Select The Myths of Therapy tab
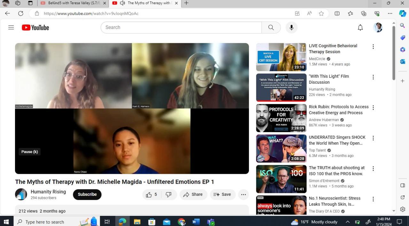The height and width of the screenshot is (226, 409). (x=145, y=3)
